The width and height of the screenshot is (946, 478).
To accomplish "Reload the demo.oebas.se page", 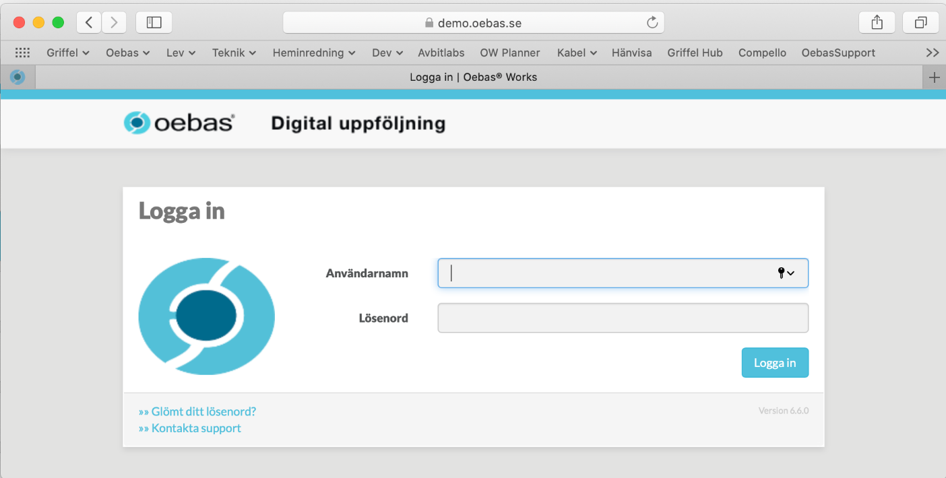I will [x=652, y=22].
